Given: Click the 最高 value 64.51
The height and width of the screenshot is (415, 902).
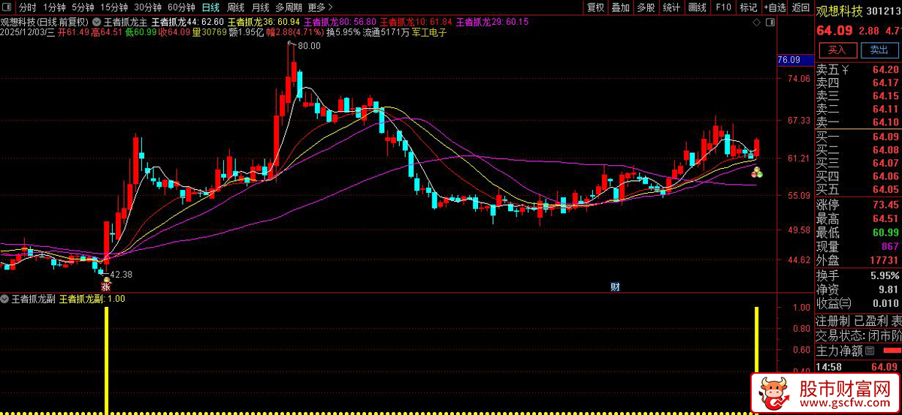Looking at the screenshot, I should [x=885, y=219].
